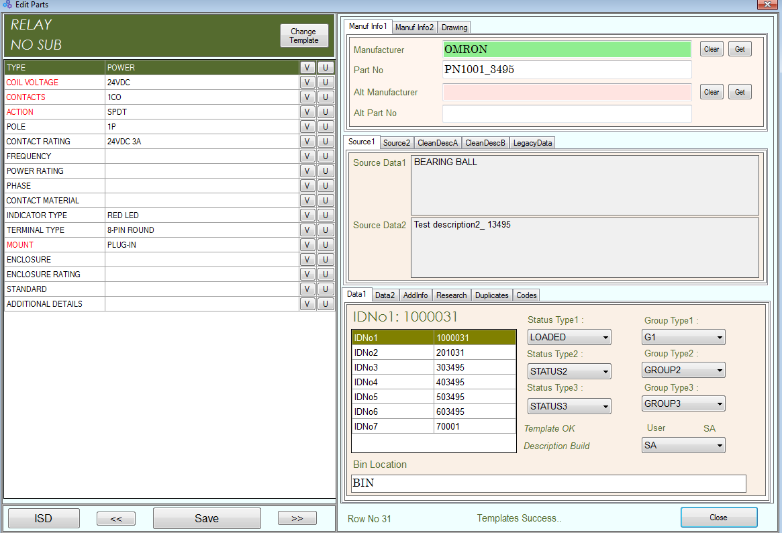
Task: Expand the Status Type3 dropdown
Action: tap(569, 406)
